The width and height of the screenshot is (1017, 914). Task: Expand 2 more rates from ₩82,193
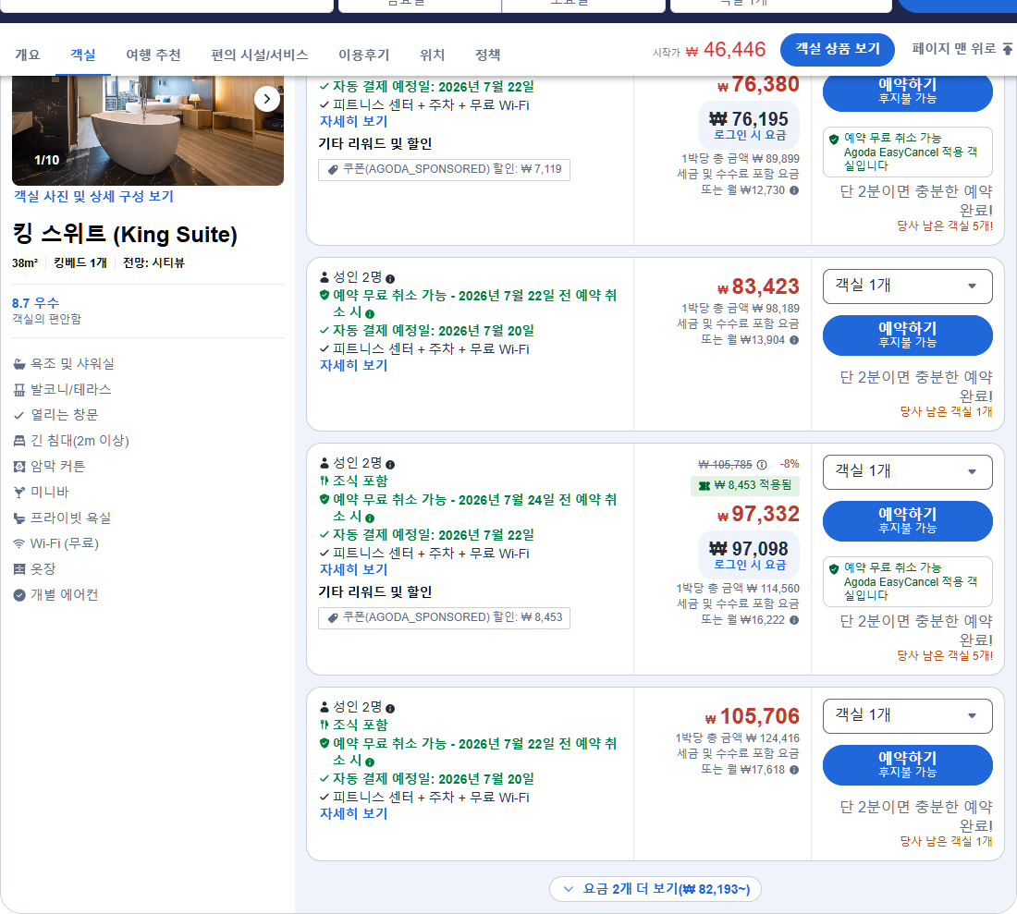pyautogui.click(x=656, y=889)
